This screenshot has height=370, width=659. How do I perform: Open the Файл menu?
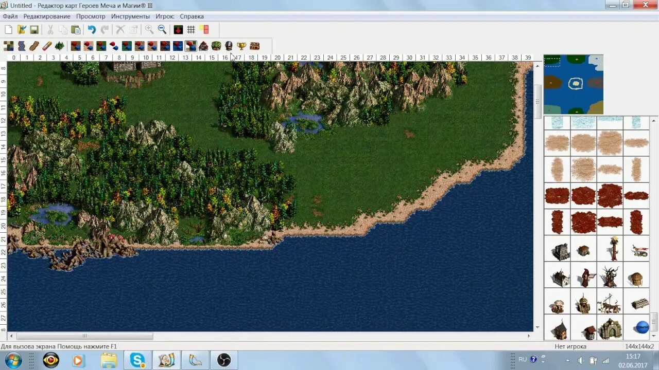pos(10,16)
